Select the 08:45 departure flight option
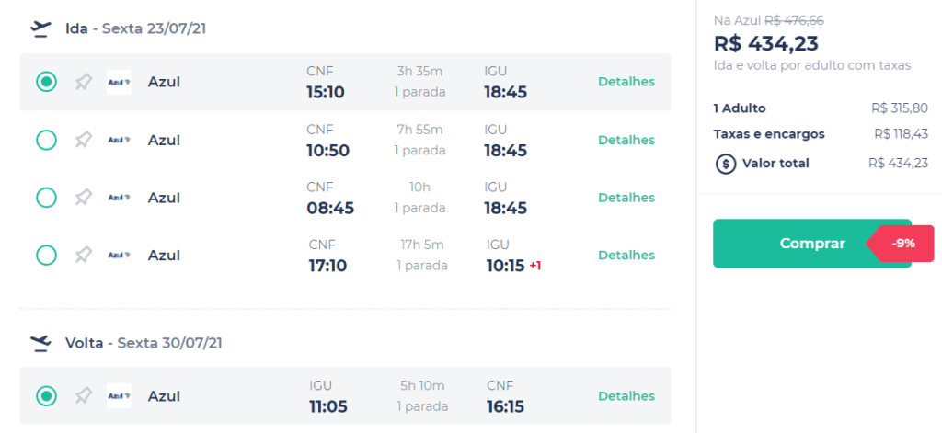The width and height of the screenshot is (942, 433). [x=46, y=198]
